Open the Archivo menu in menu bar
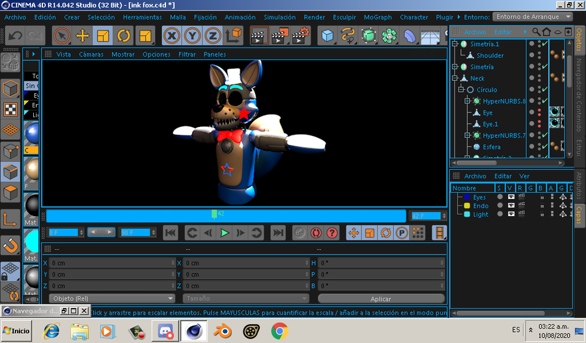 16,17
